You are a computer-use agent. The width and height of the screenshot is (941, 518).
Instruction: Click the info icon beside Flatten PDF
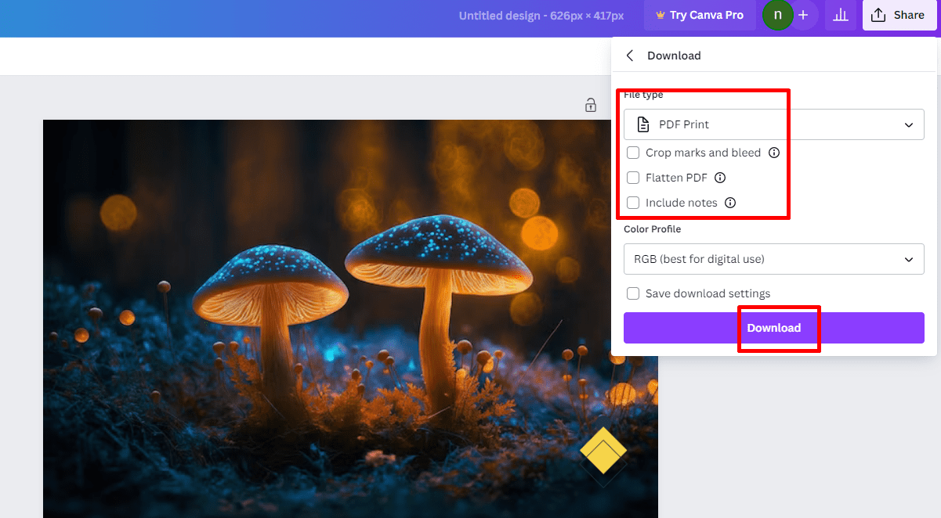719,178
